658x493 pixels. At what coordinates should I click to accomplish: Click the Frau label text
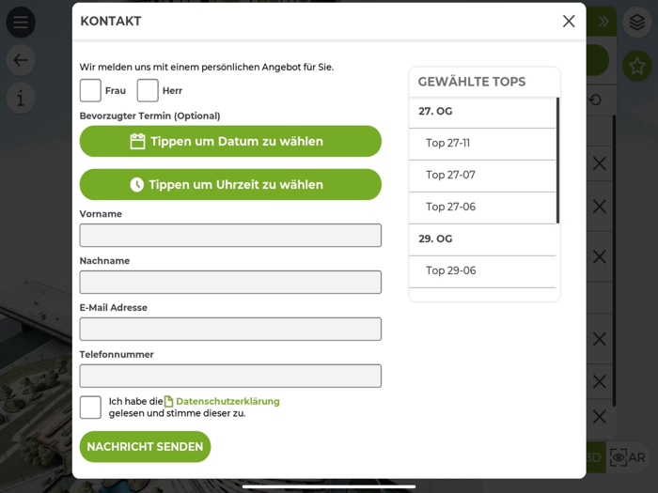click(x=116, y=90)
